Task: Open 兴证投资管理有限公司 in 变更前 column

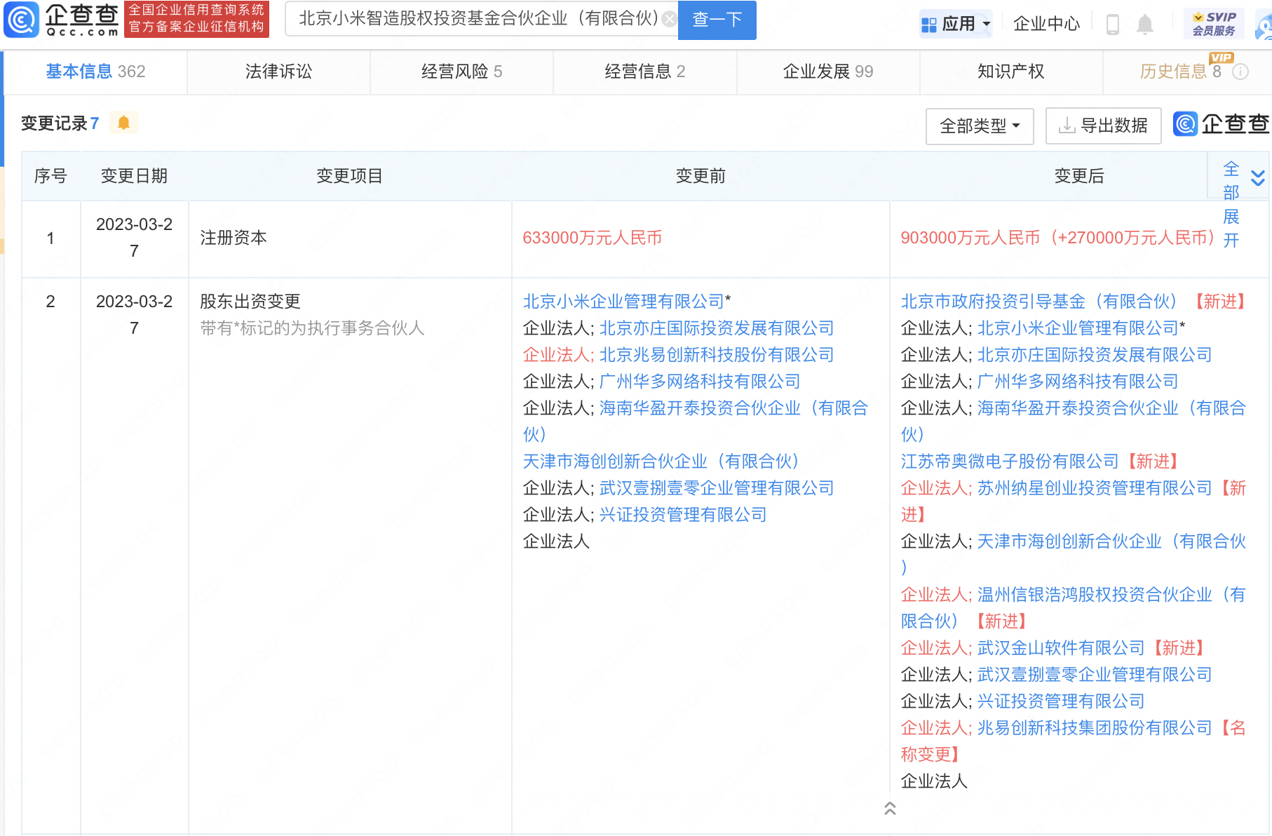Action: [x=682, y=515]
